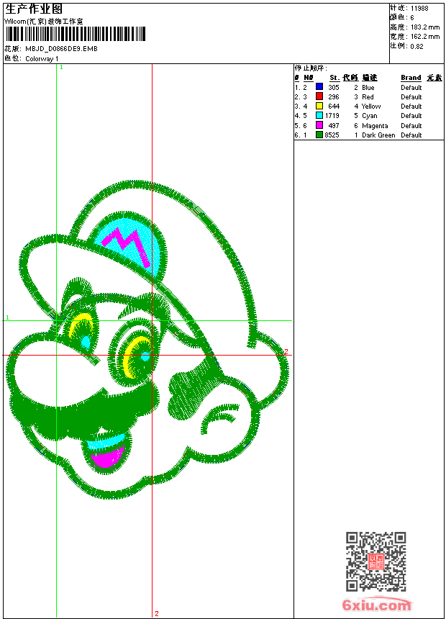Click the Mario embroidery design preview
This screenshot has width=446, height=619.
tap(147, 340)
